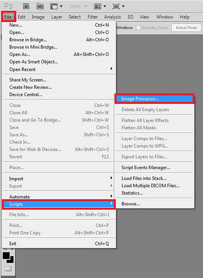Image resolution: width=203 pixels, height=278 pixels.
Task: Click the Revert entry
Action: click(59, 157)
